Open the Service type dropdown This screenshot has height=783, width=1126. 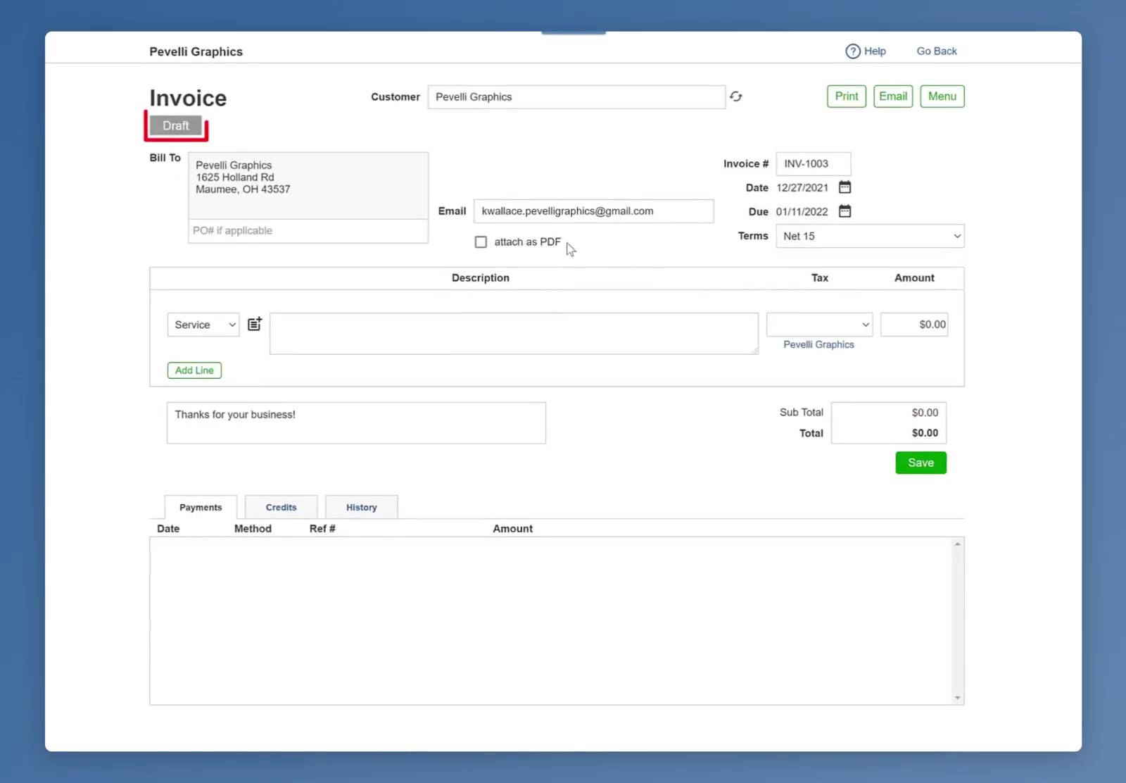click(x=203, y=325)
